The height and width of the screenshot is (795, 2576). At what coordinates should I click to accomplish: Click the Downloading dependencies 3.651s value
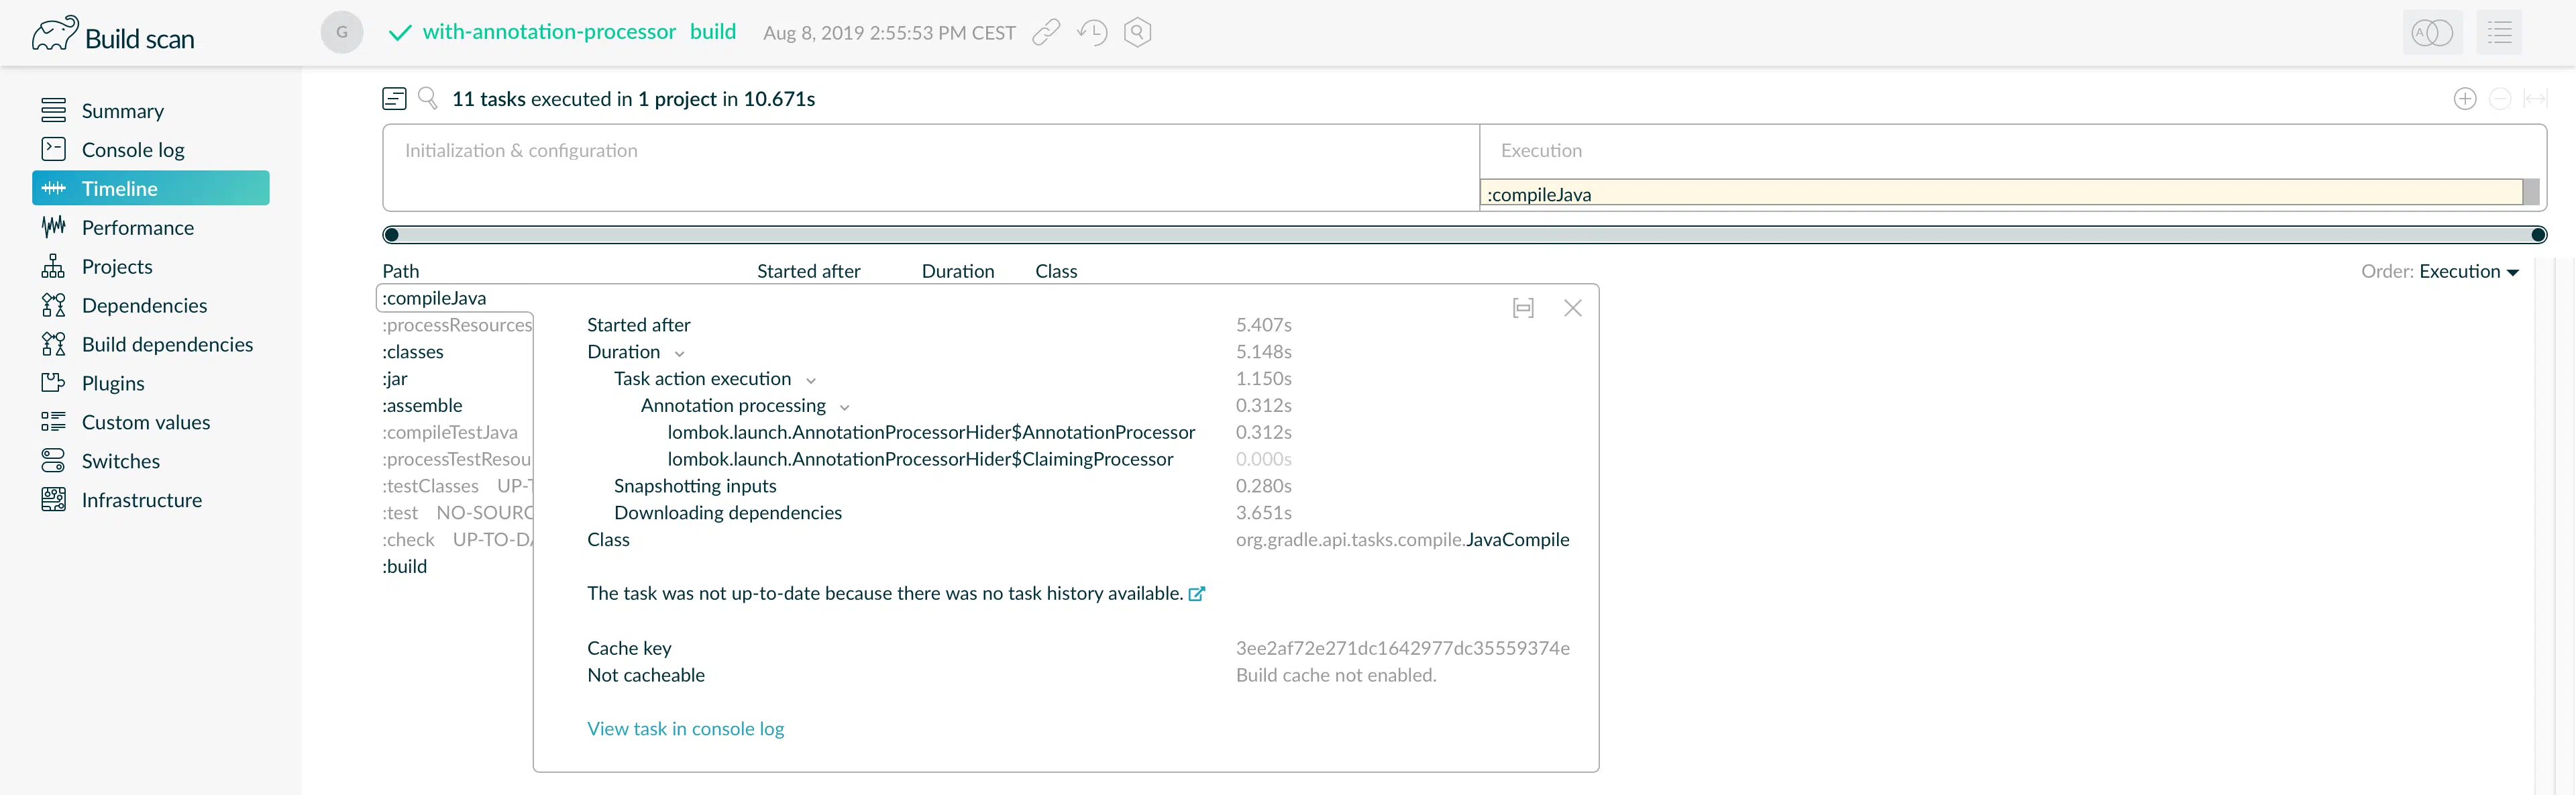[1264, 513]
